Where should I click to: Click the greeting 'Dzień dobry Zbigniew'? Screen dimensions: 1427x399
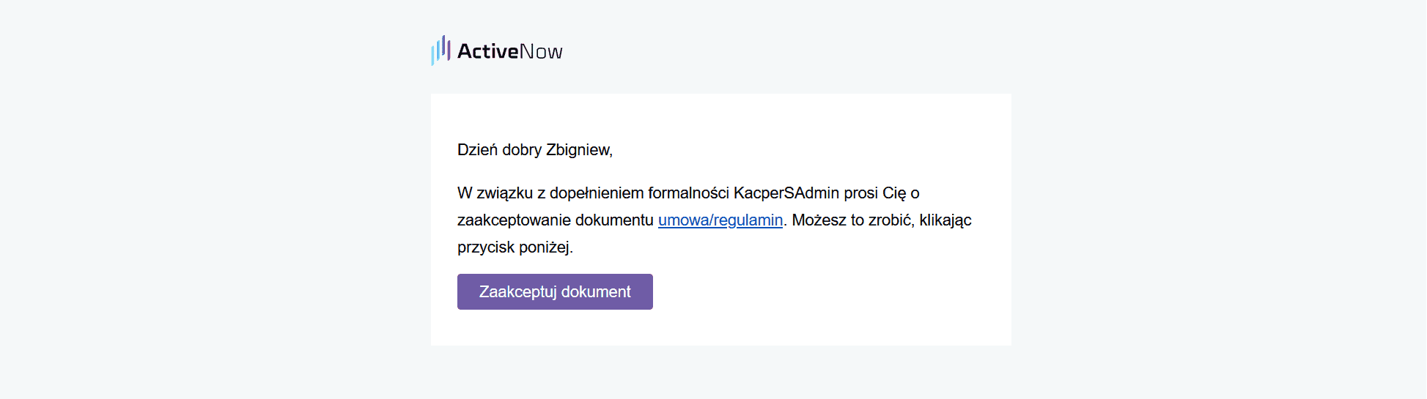point(535,149)
